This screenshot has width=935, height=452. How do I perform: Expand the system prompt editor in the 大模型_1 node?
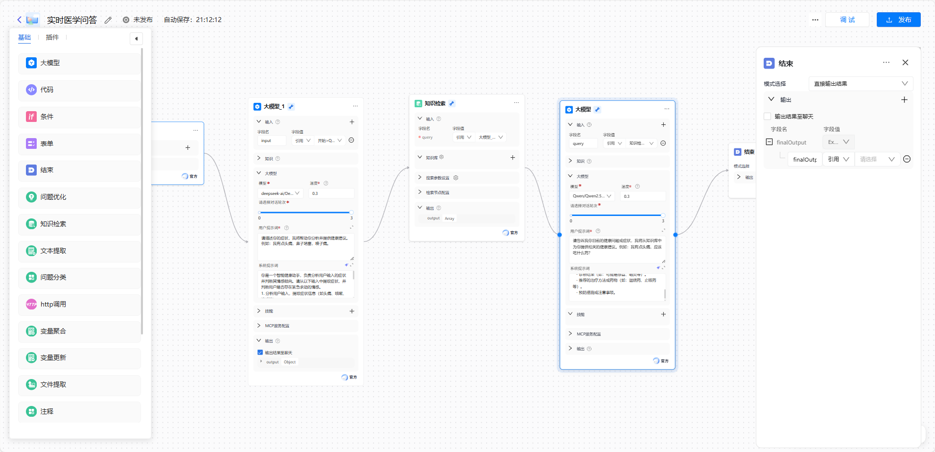click(351, 265)
